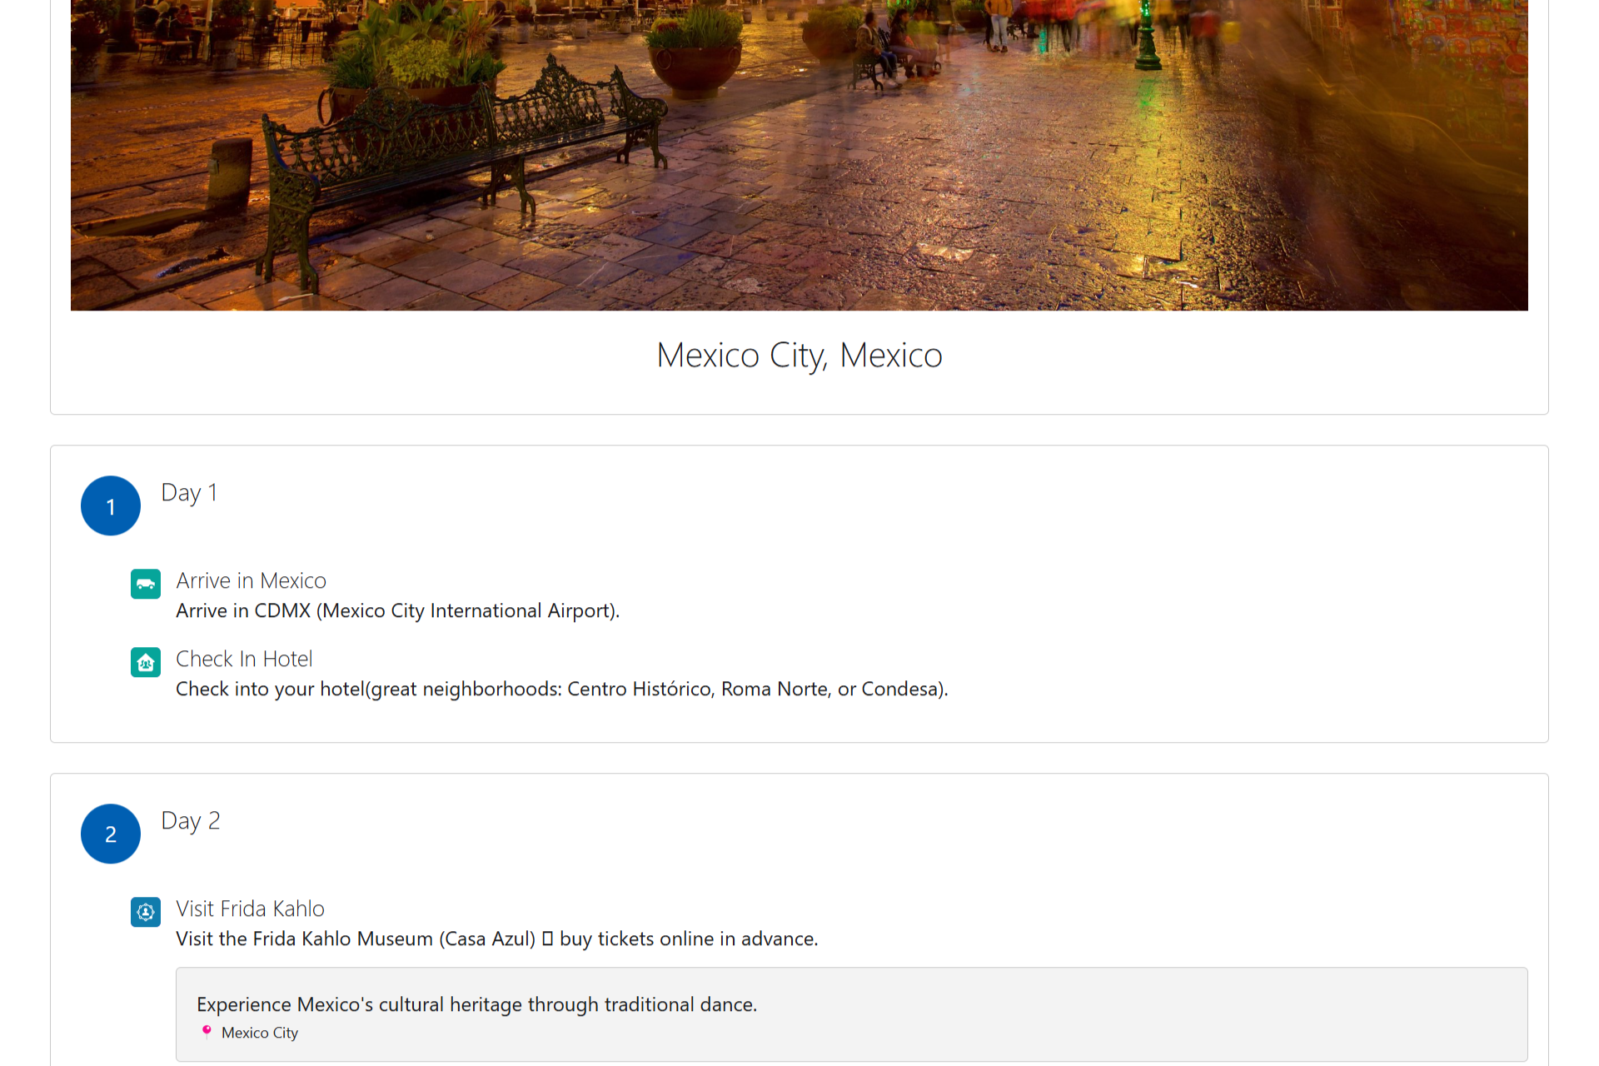1599x1066 pixels.
Task: Open the Check In Hotel heading
Action: click(244, 659)
